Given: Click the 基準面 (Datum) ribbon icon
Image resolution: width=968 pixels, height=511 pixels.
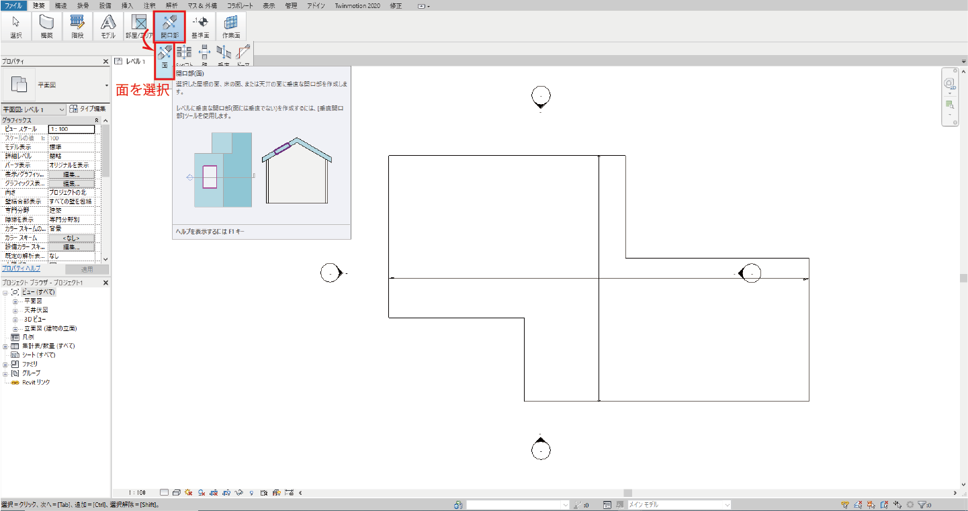Looking at the screenshot, I should point(200,27).
